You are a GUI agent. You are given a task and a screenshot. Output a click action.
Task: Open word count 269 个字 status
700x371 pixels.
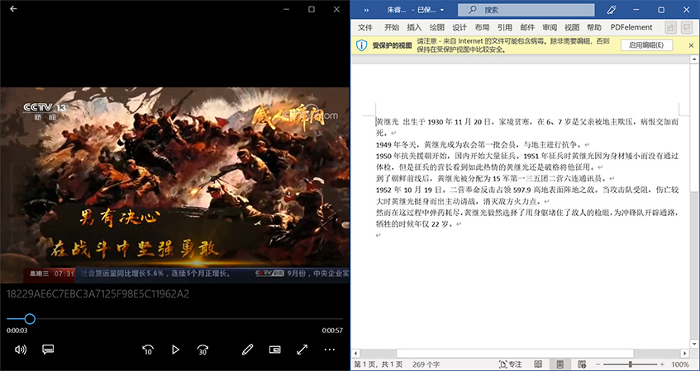pos(426,364)
